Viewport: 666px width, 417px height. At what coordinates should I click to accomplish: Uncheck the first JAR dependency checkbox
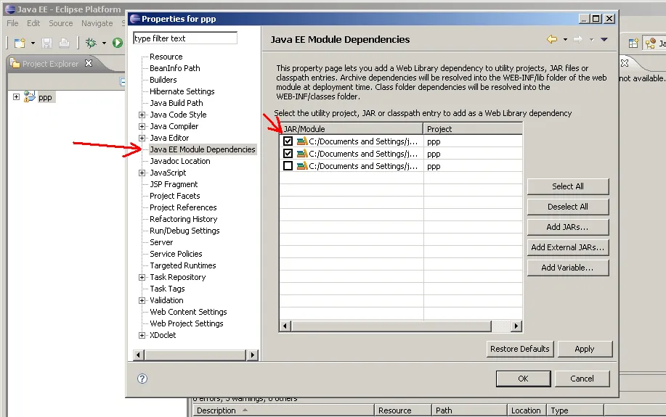[288, 141]
